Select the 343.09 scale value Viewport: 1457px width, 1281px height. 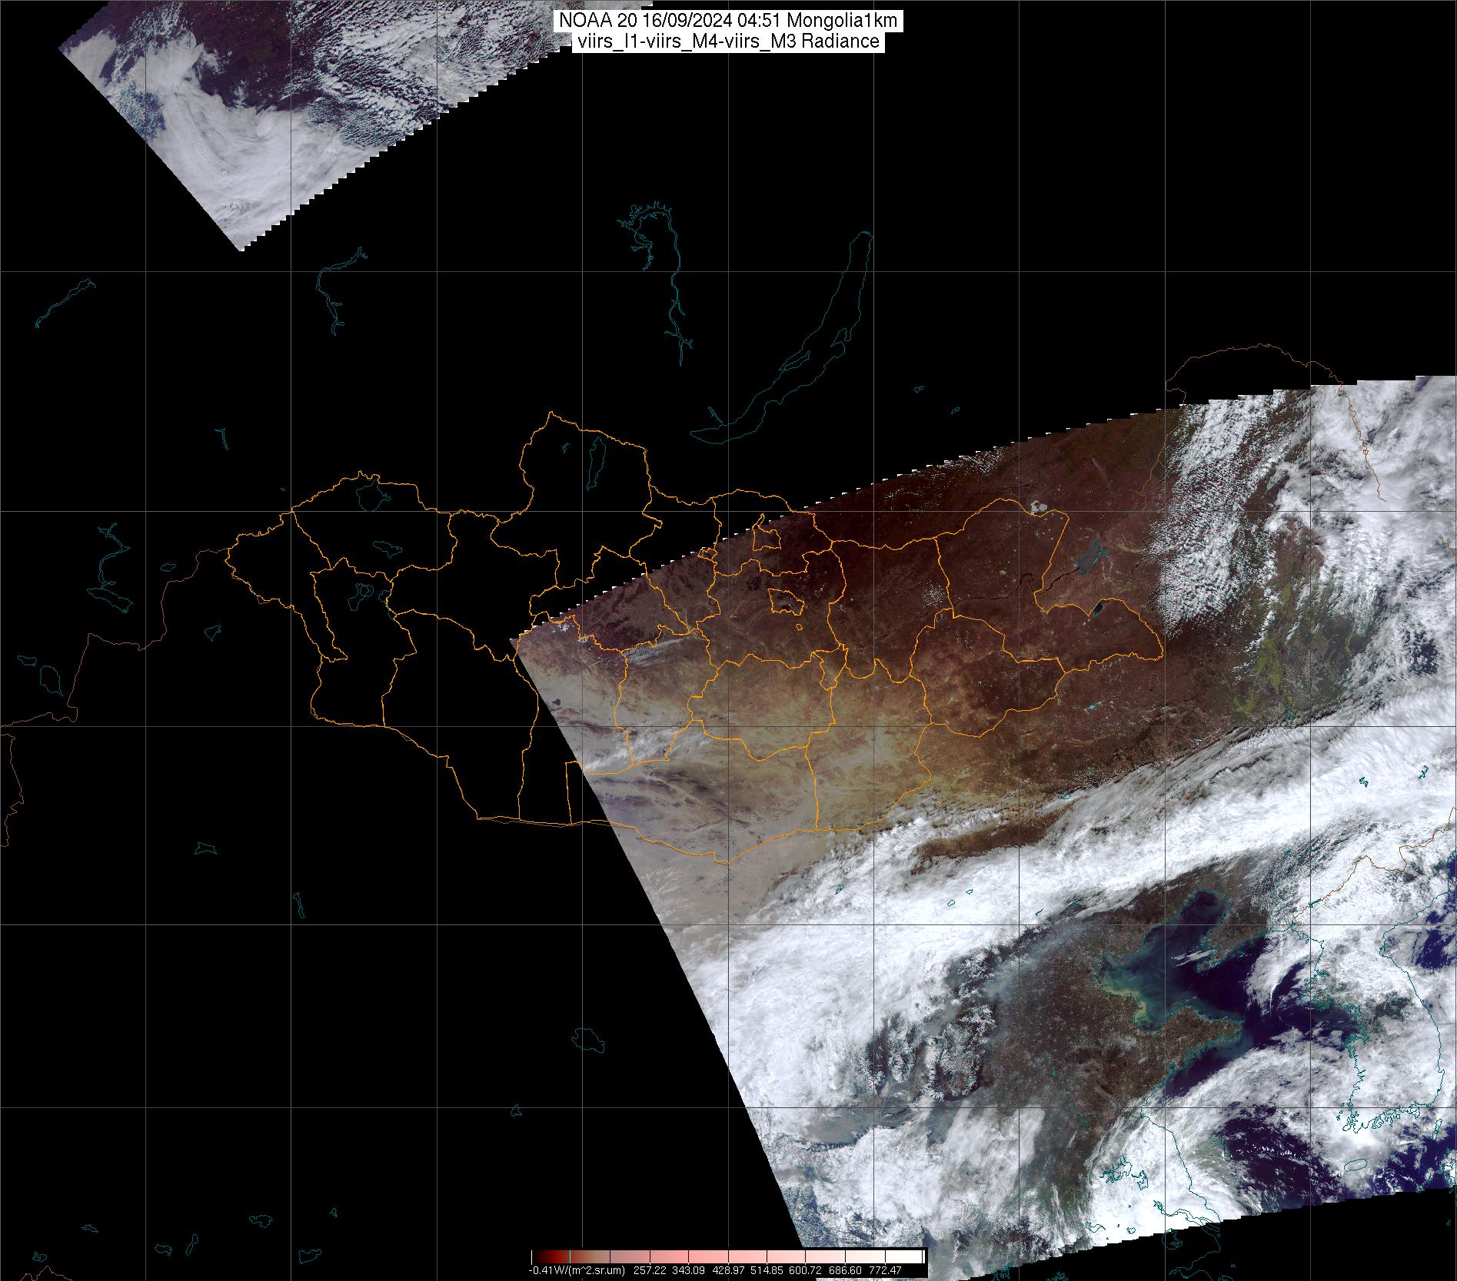click(688, 1271)
